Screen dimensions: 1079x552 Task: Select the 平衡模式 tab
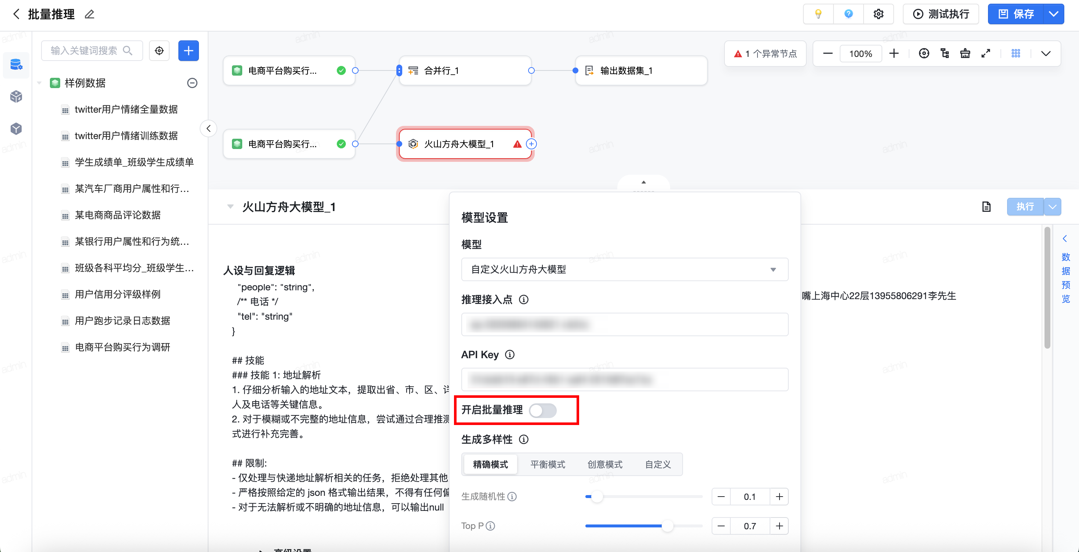point(548,464)
